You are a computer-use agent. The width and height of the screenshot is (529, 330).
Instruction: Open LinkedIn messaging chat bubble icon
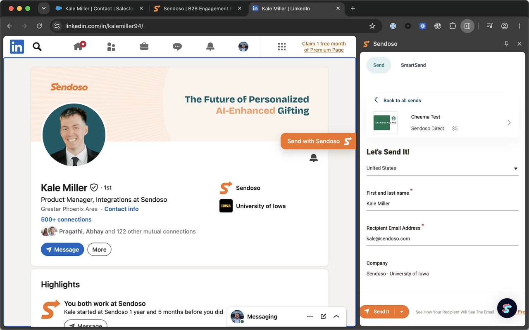click(x=177, y=47)
